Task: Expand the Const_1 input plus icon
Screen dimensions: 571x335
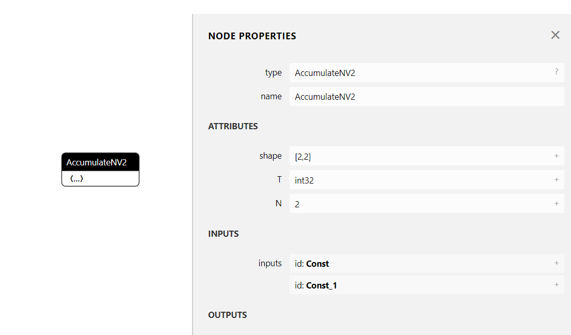Action: click(557, 284)
